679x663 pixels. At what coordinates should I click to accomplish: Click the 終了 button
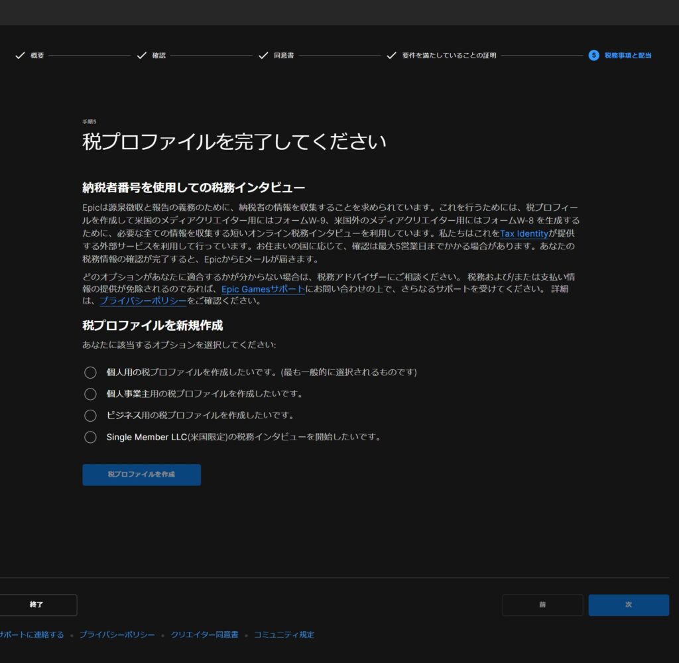tap(37, 605)
